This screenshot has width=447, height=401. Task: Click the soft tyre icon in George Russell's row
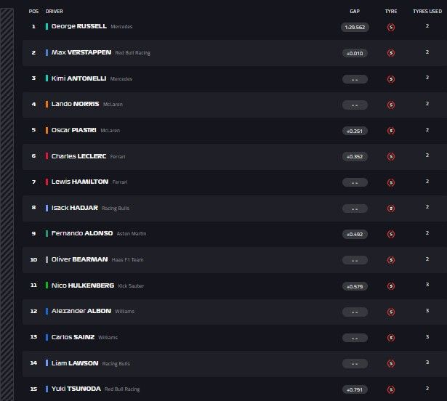pos(391,27)
